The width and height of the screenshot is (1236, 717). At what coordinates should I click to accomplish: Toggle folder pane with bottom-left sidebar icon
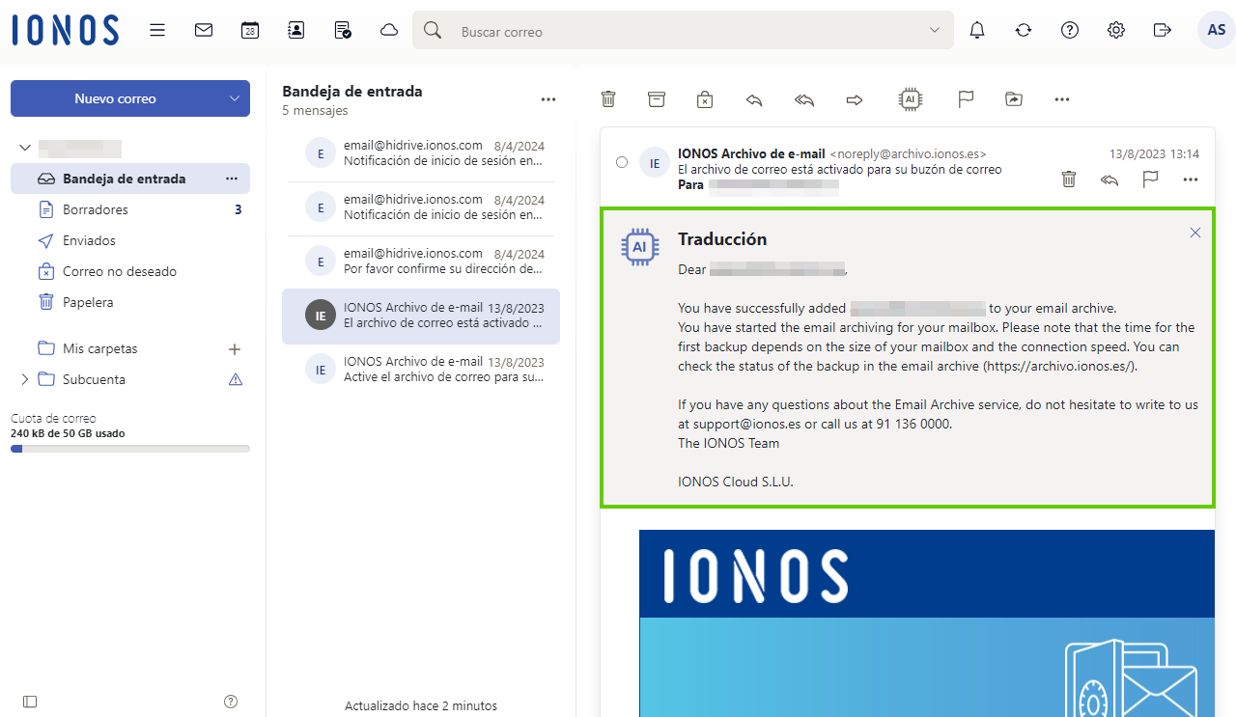30,702
